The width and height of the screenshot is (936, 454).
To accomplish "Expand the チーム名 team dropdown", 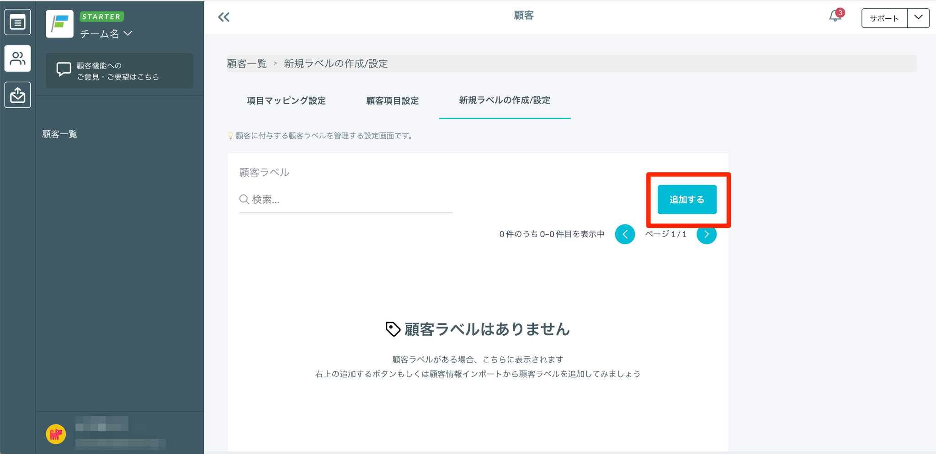I will [106, 34].
